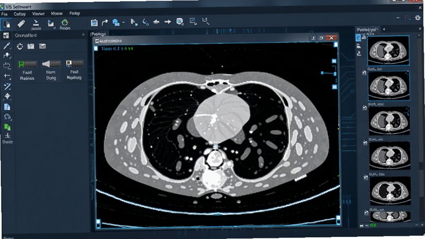Open the File menu

pos(4,14)
